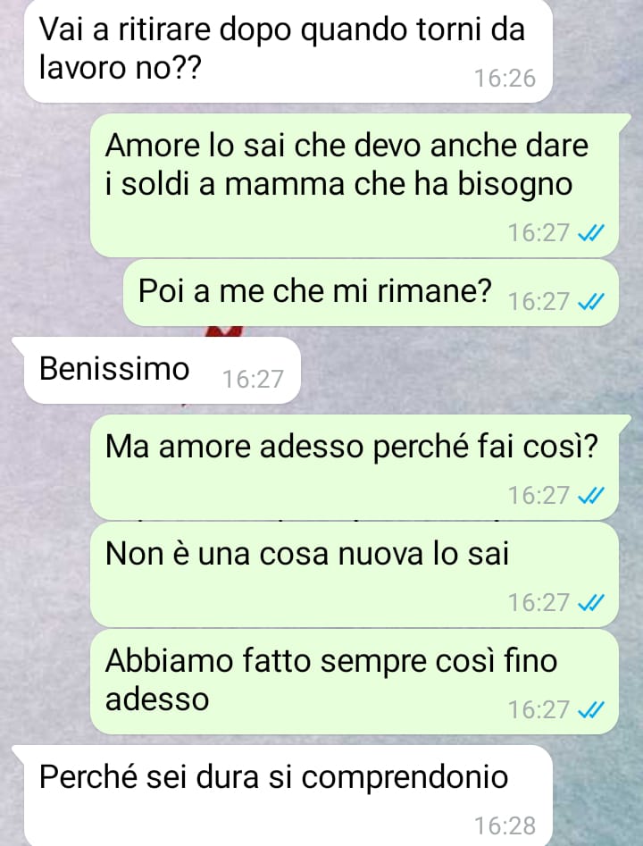Screen dimensions: 643x846
Task: Click double-check icon on 'fino adesso' message
Action: click(590, 710)
